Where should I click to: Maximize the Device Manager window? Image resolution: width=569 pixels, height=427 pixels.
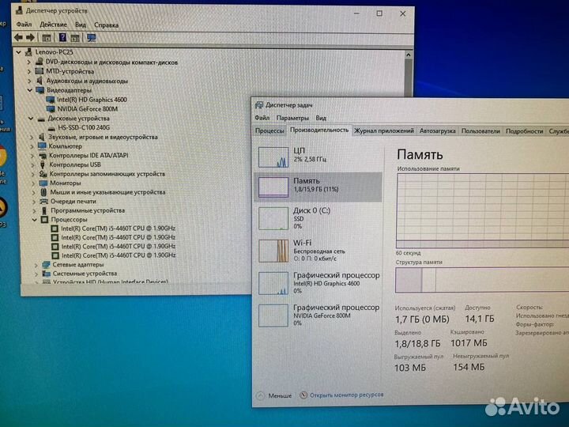pyautogui.click(x=379, y=13)
